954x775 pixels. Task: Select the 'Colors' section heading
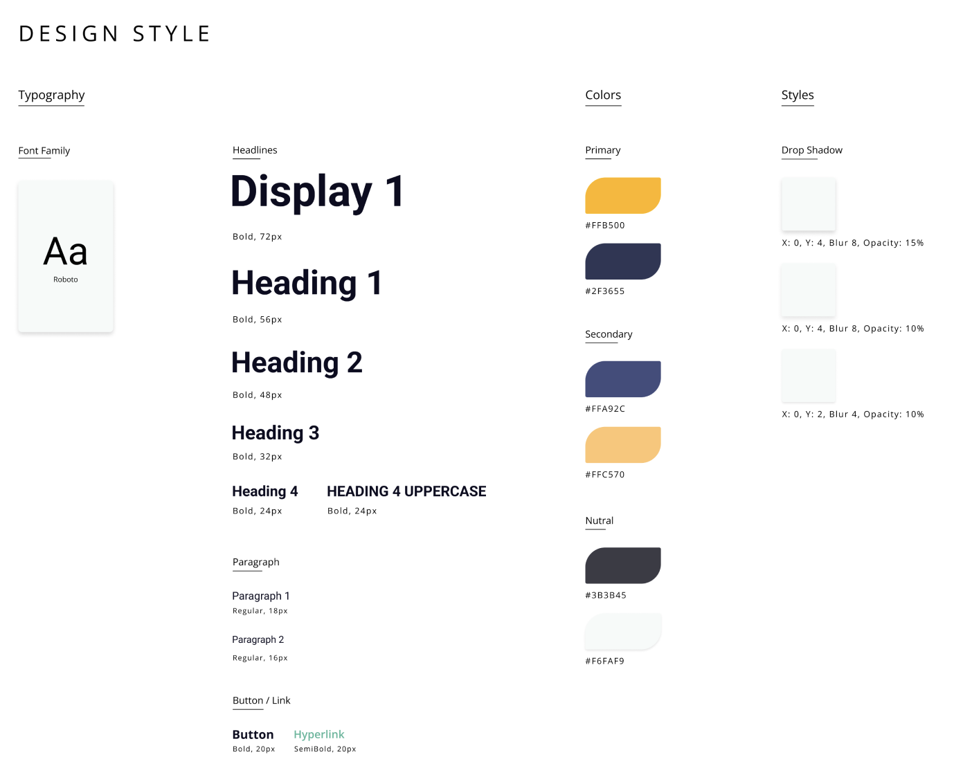(604, 95)
